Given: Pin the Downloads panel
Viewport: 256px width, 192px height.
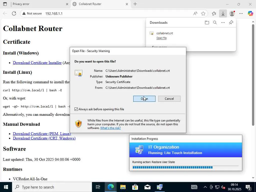Looking at the screenshot, I should point(231,22).
